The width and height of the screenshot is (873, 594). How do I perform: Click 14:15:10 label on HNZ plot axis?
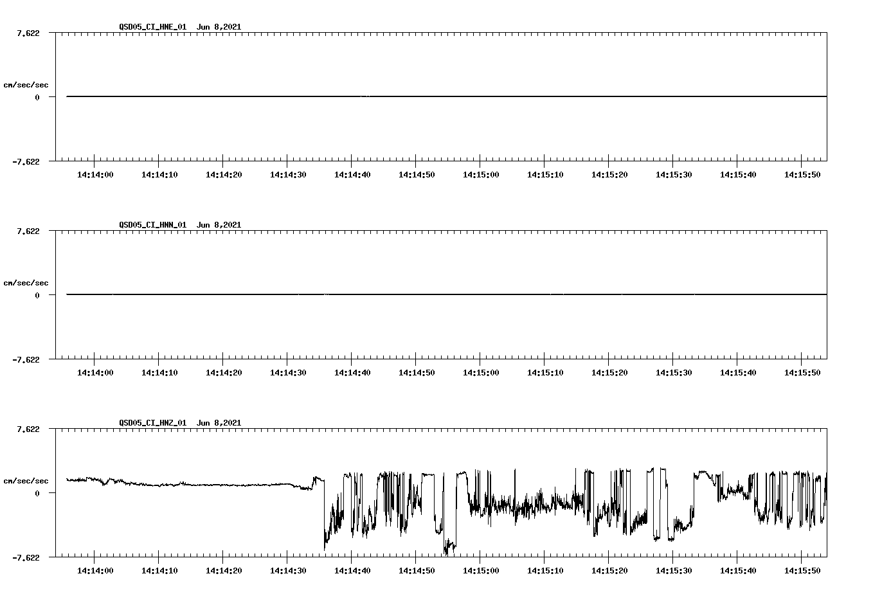pos(545,571)
